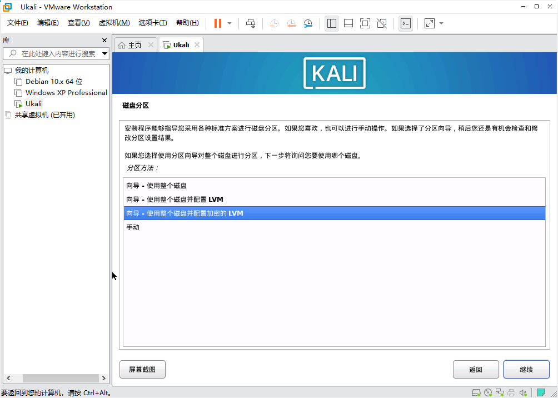The height and width of the screenshot is (398, 558).
Task: Close the 主页 tab
Action: coord(151,45)
